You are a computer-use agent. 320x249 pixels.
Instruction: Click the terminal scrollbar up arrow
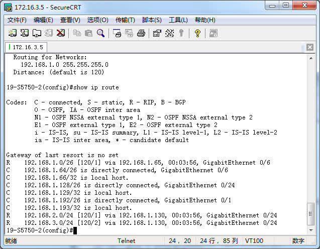(x=311, y=58)
